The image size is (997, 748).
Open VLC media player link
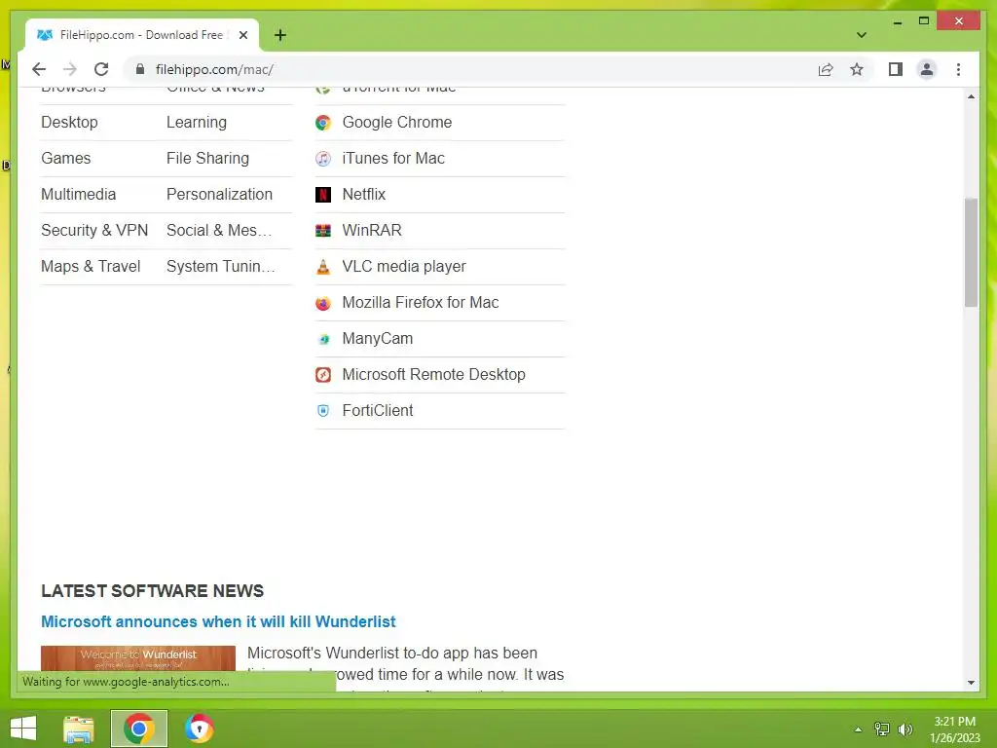(404, 267)
